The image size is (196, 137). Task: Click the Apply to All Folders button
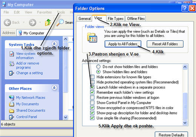pos(123,44)
